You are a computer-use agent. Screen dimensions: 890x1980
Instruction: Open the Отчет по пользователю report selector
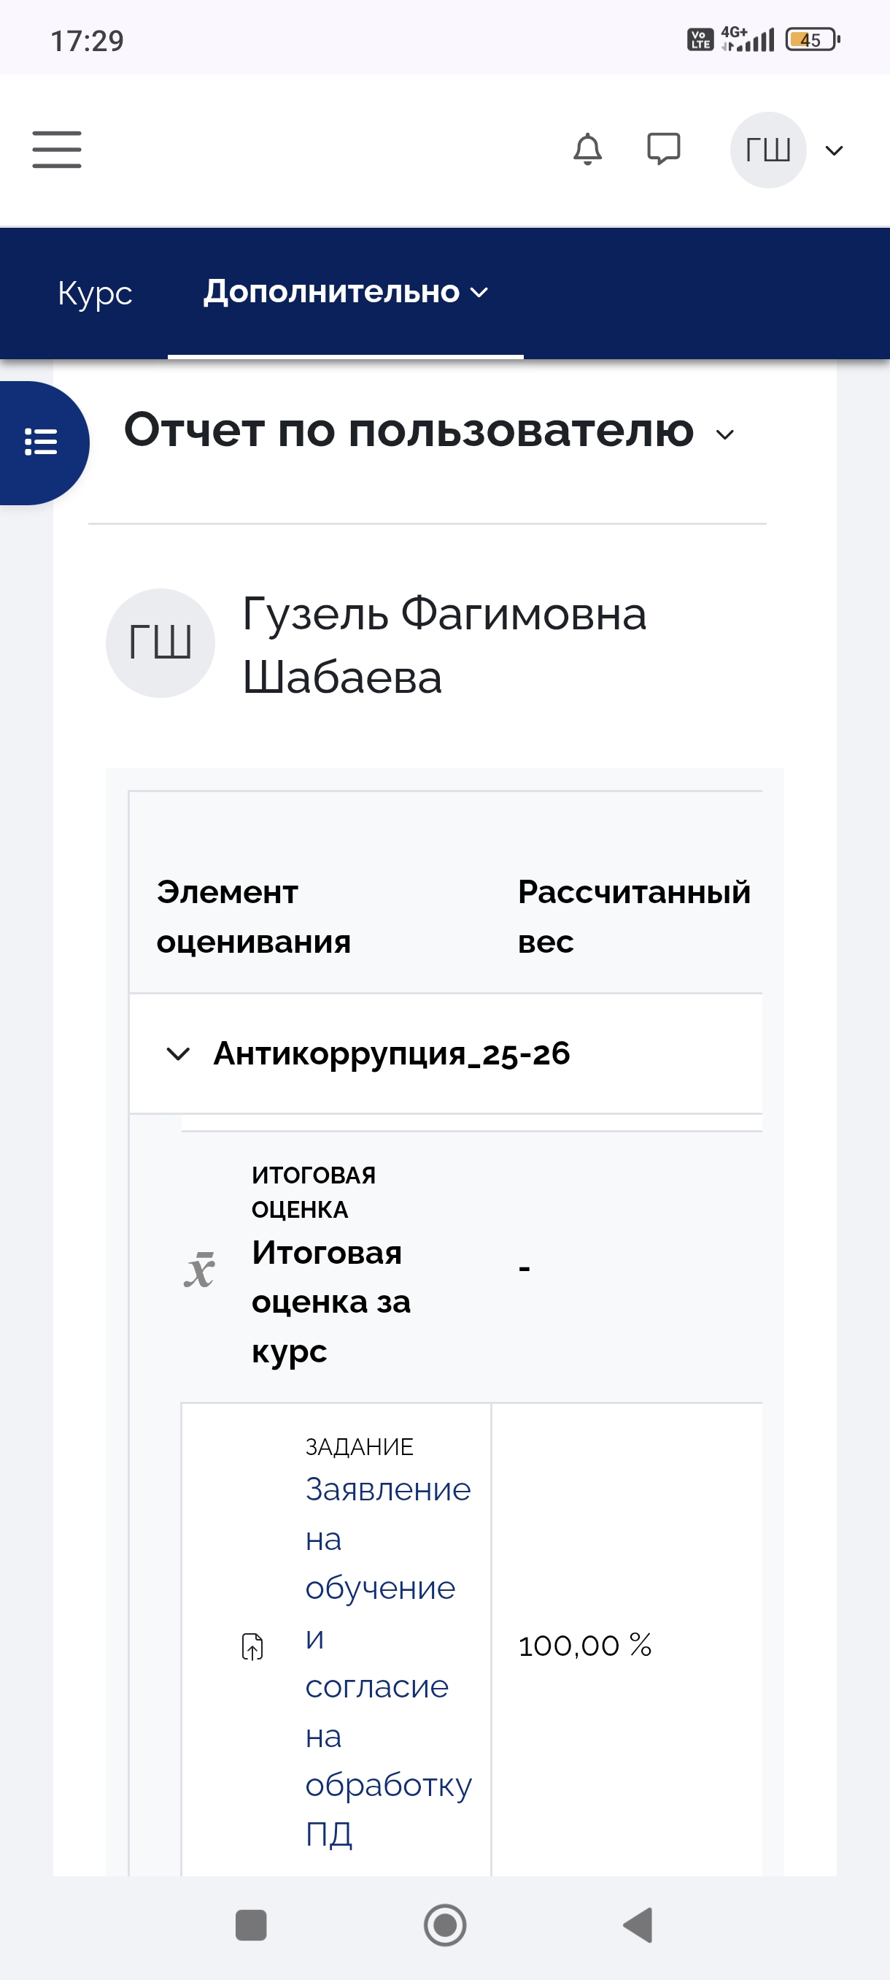click(430, 431)
